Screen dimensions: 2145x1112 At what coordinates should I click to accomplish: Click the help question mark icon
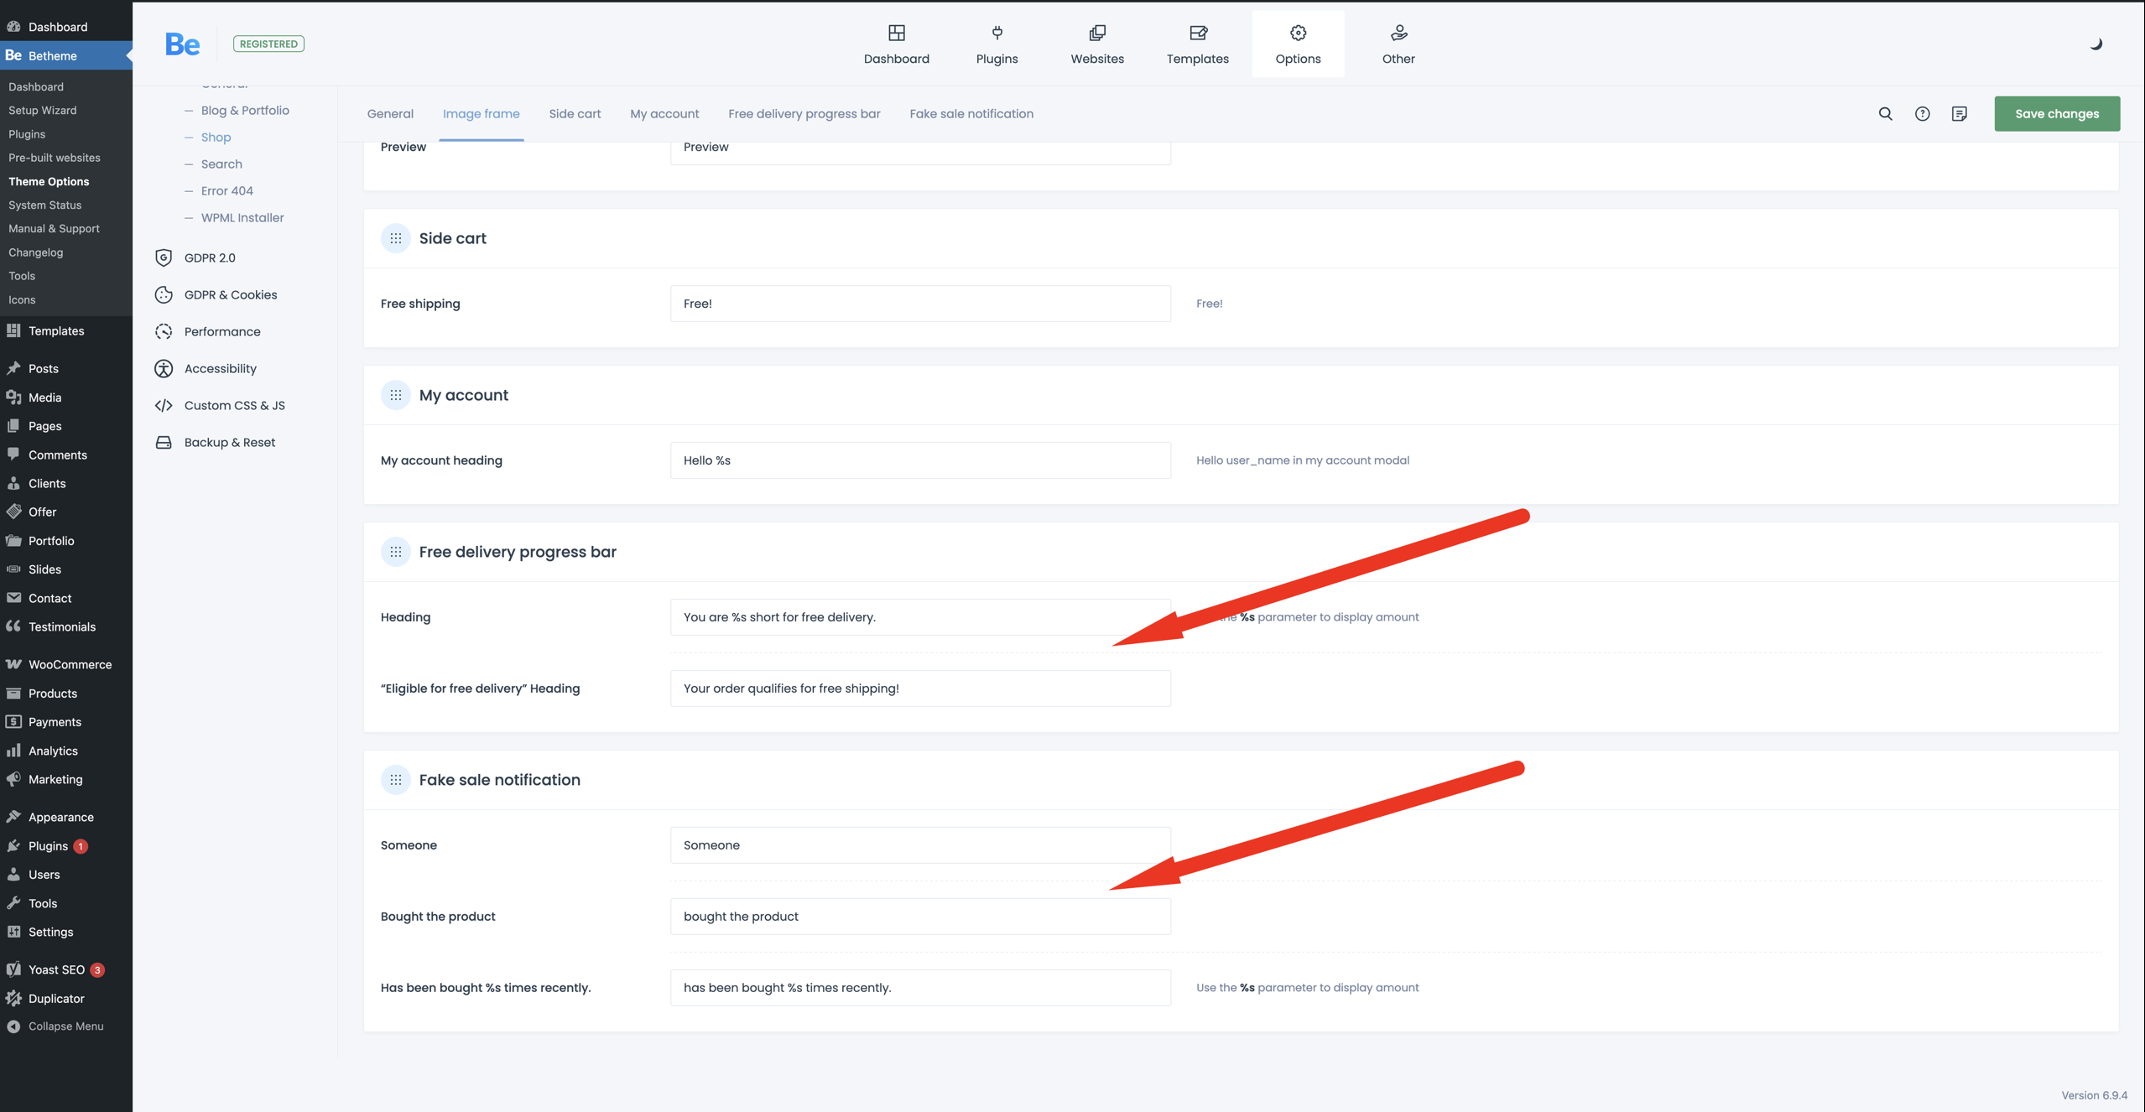[x=1922, y=114]
